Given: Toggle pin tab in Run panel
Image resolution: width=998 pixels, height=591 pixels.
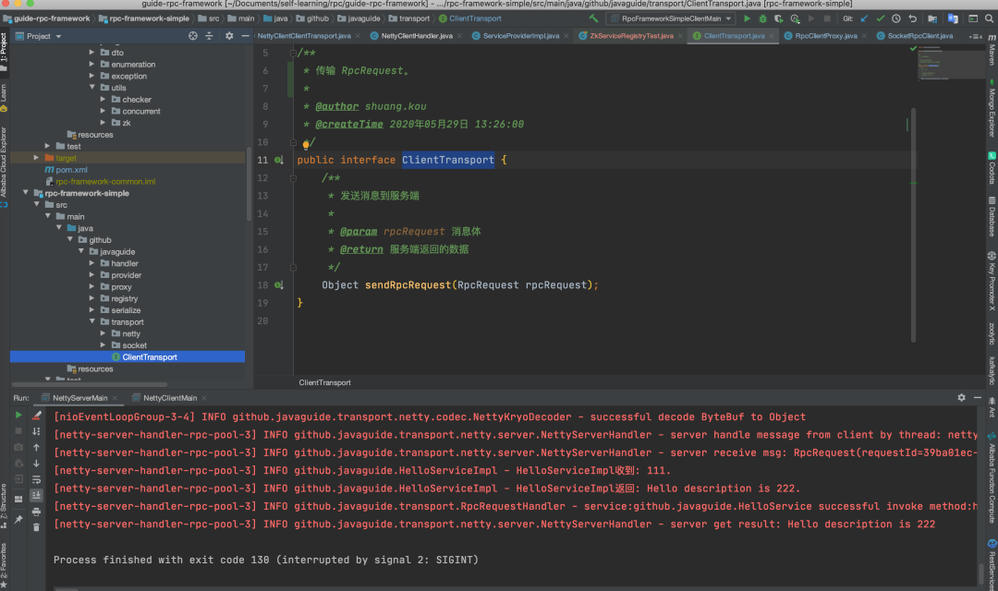Looking at the screenshot, I should click(x=18, y=520).
